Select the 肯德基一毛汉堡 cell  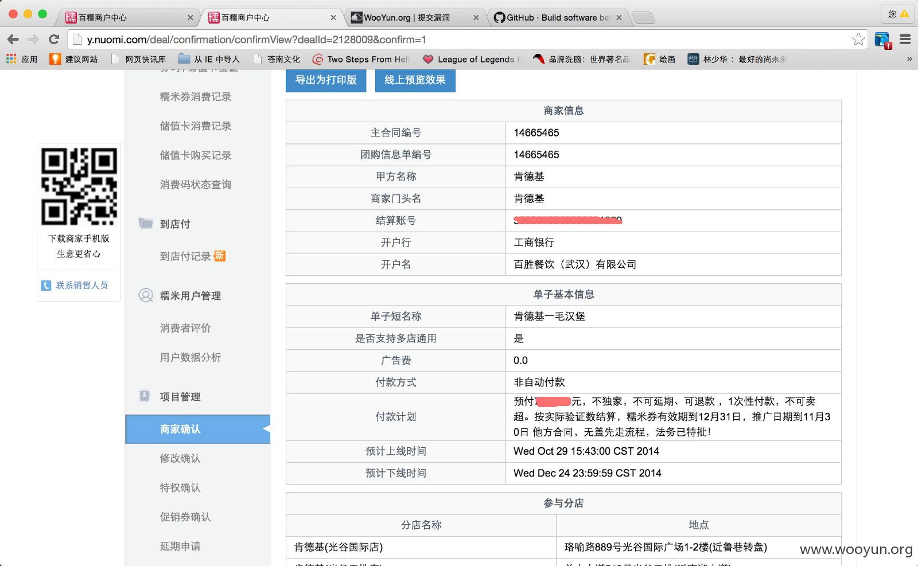(x=674, y=317)
